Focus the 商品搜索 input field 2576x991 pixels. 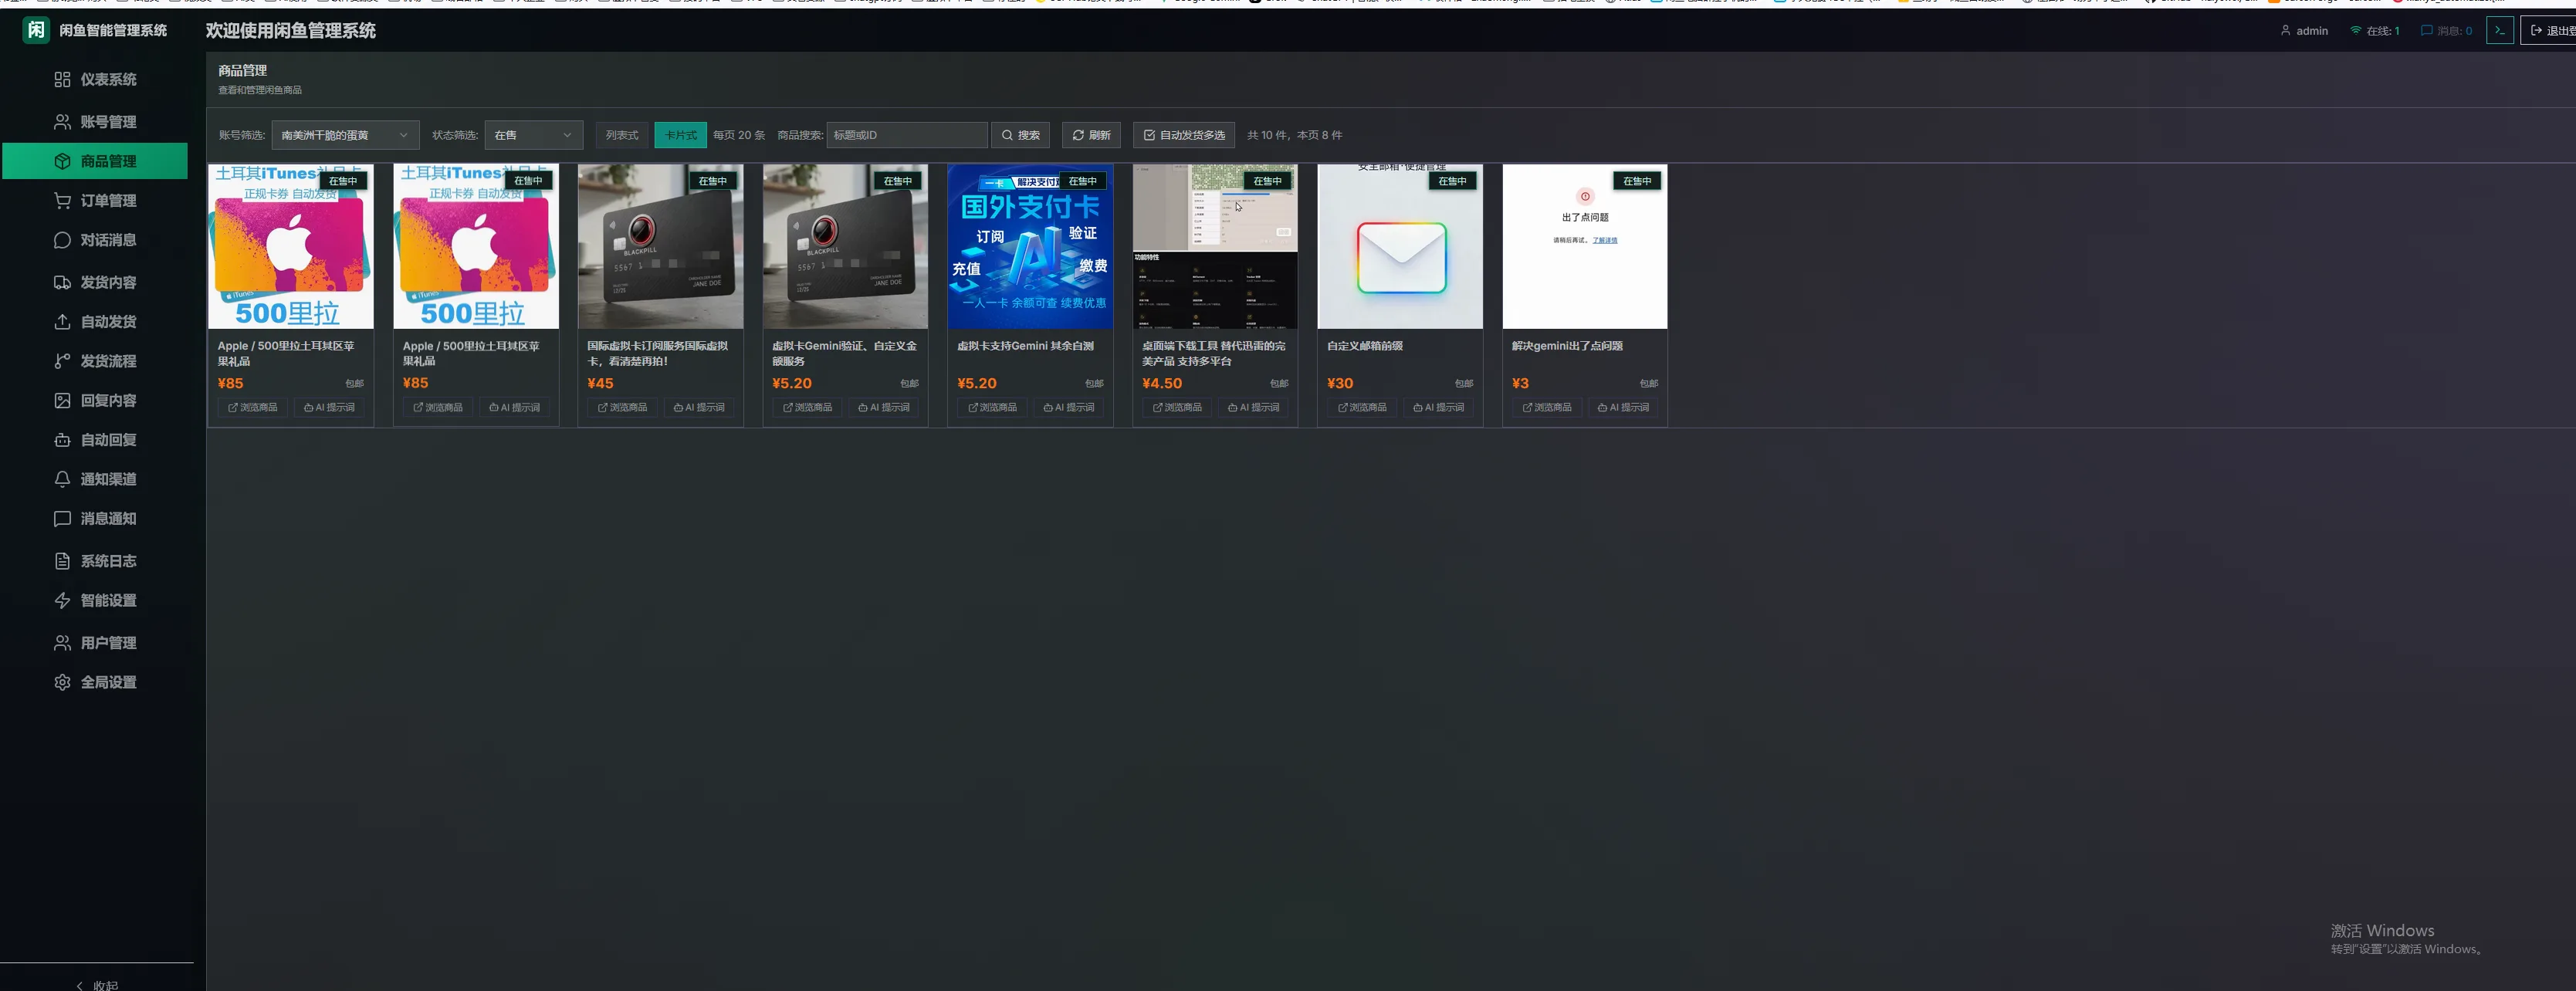907,135
